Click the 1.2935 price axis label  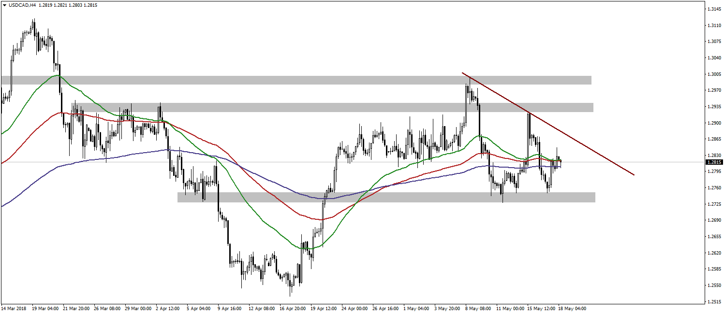(713, 106)
